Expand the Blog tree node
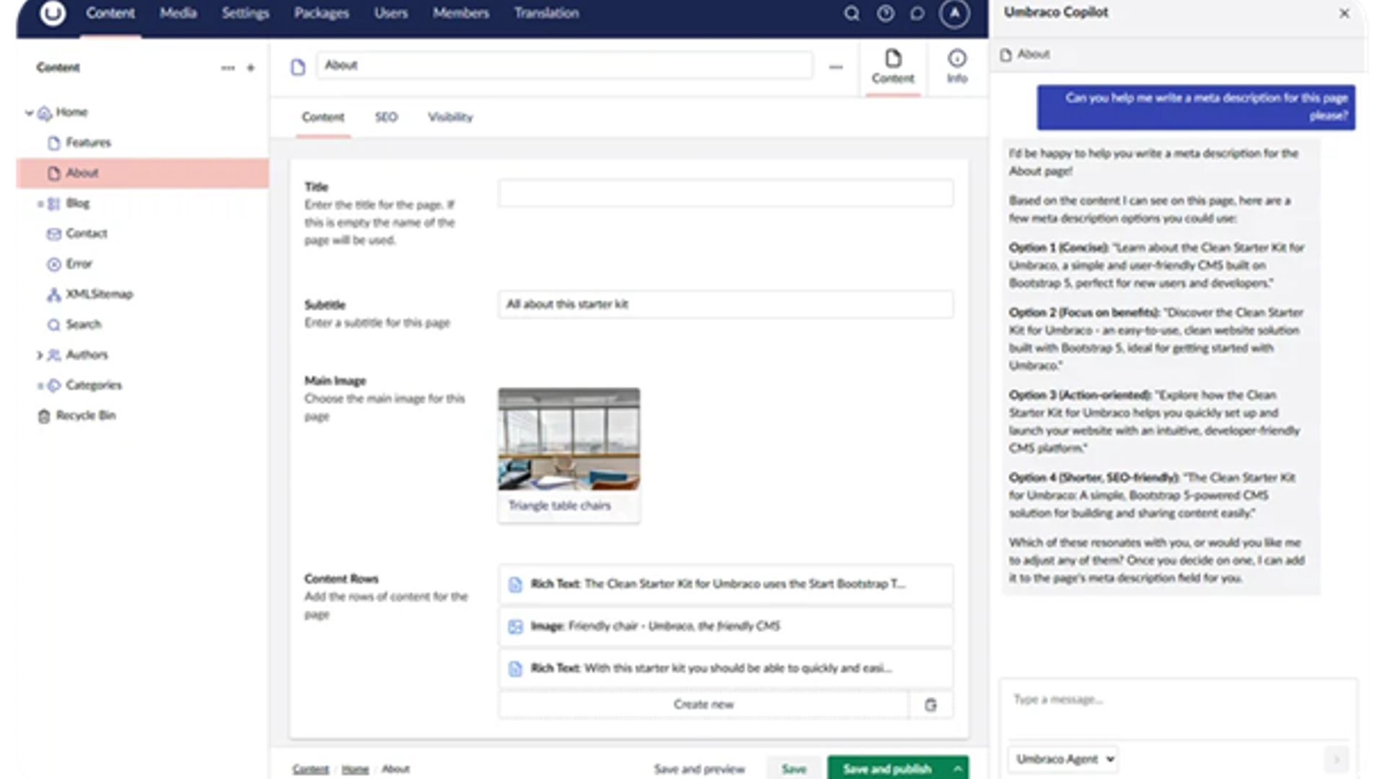 [x=40, y=203]
